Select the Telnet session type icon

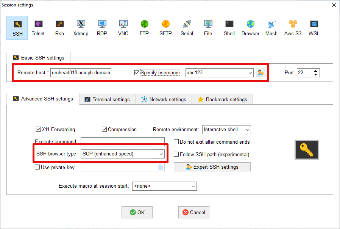(38, 28)
